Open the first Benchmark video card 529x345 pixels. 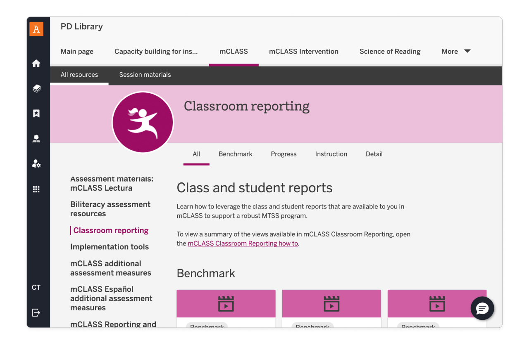tap(226, 304)
